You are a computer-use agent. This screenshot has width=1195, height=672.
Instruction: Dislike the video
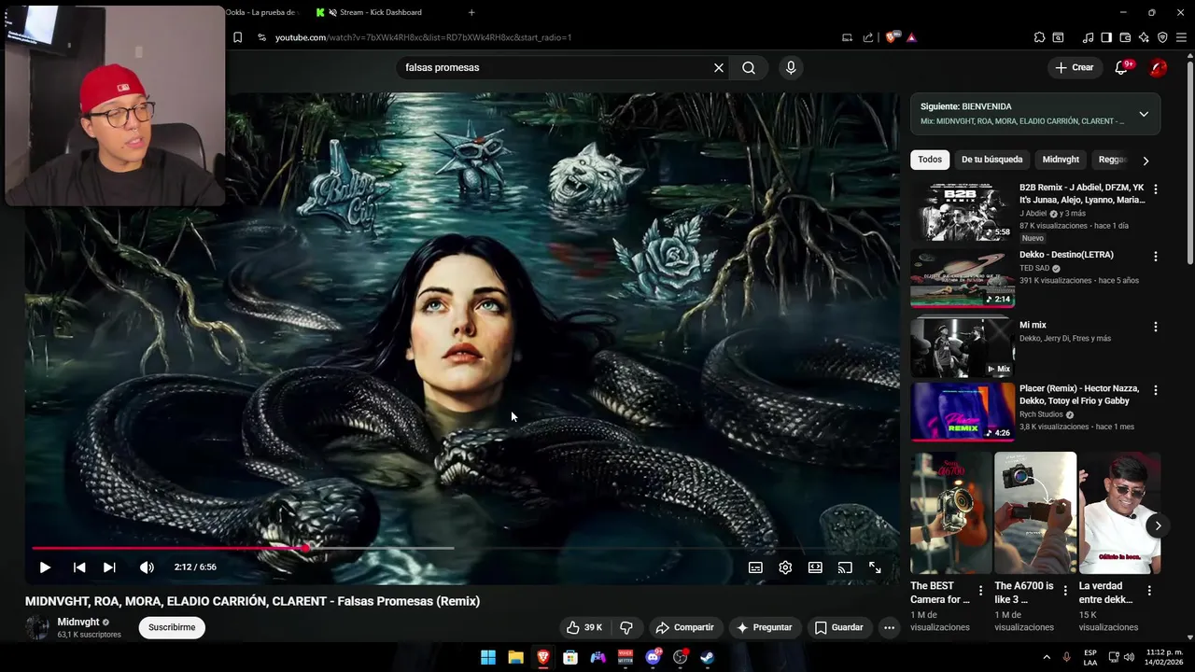[x=626, y=627]
